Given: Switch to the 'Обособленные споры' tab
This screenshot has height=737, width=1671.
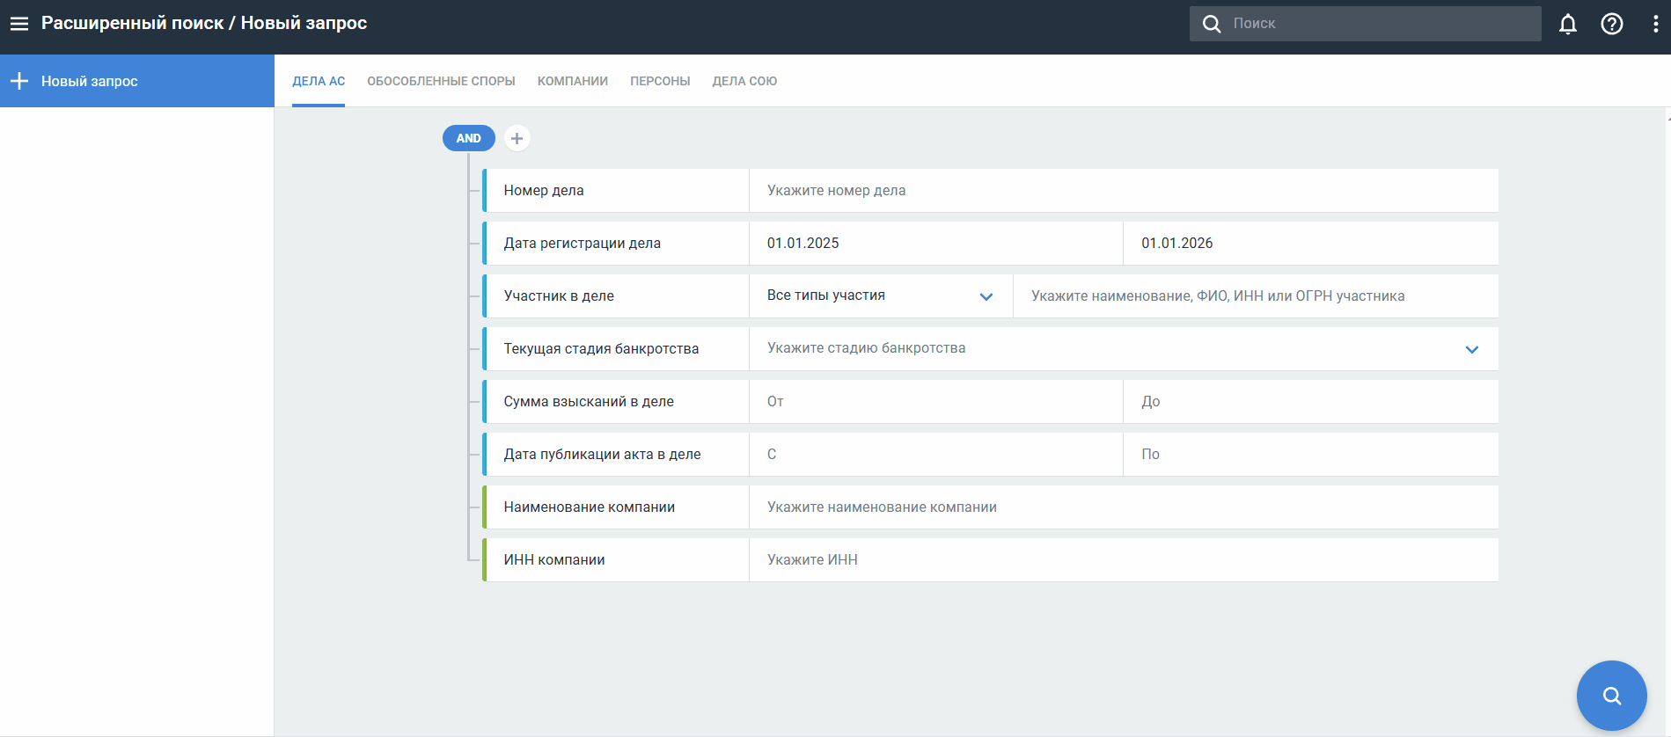Looking at the screenshot, I should pyautogui.click(x=441, y=81).
